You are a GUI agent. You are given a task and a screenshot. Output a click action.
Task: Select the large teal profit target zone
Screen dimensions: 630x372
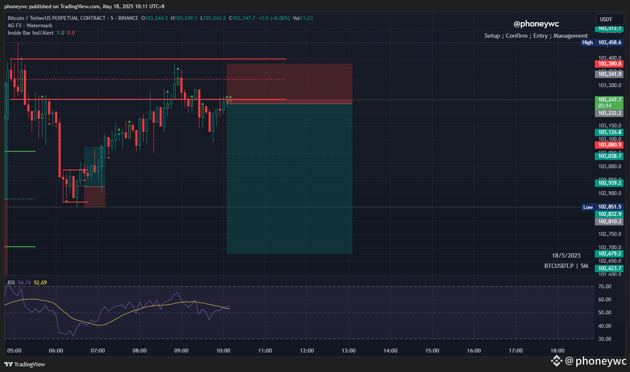tap(290, 179)
